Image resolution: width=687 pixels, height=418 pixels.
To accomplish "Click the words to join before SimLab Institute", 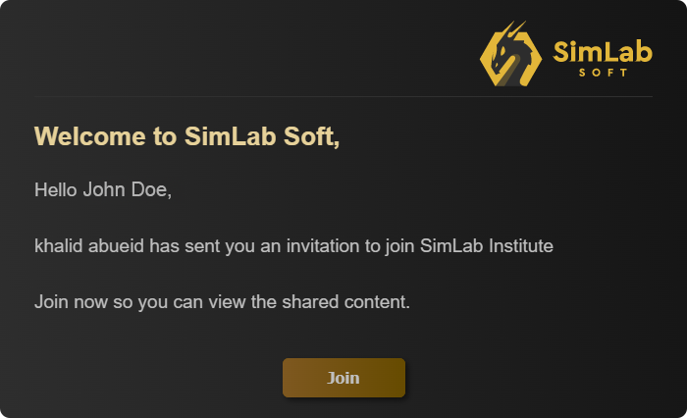I will coord(393,245).
